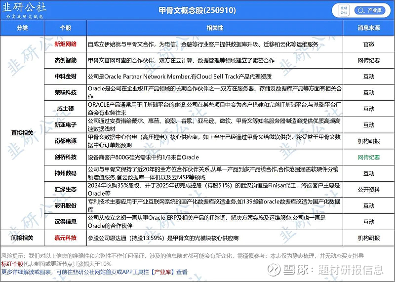Click stock name 嘉元科技
The image size is (395, 282).
(x=66, y=238)
